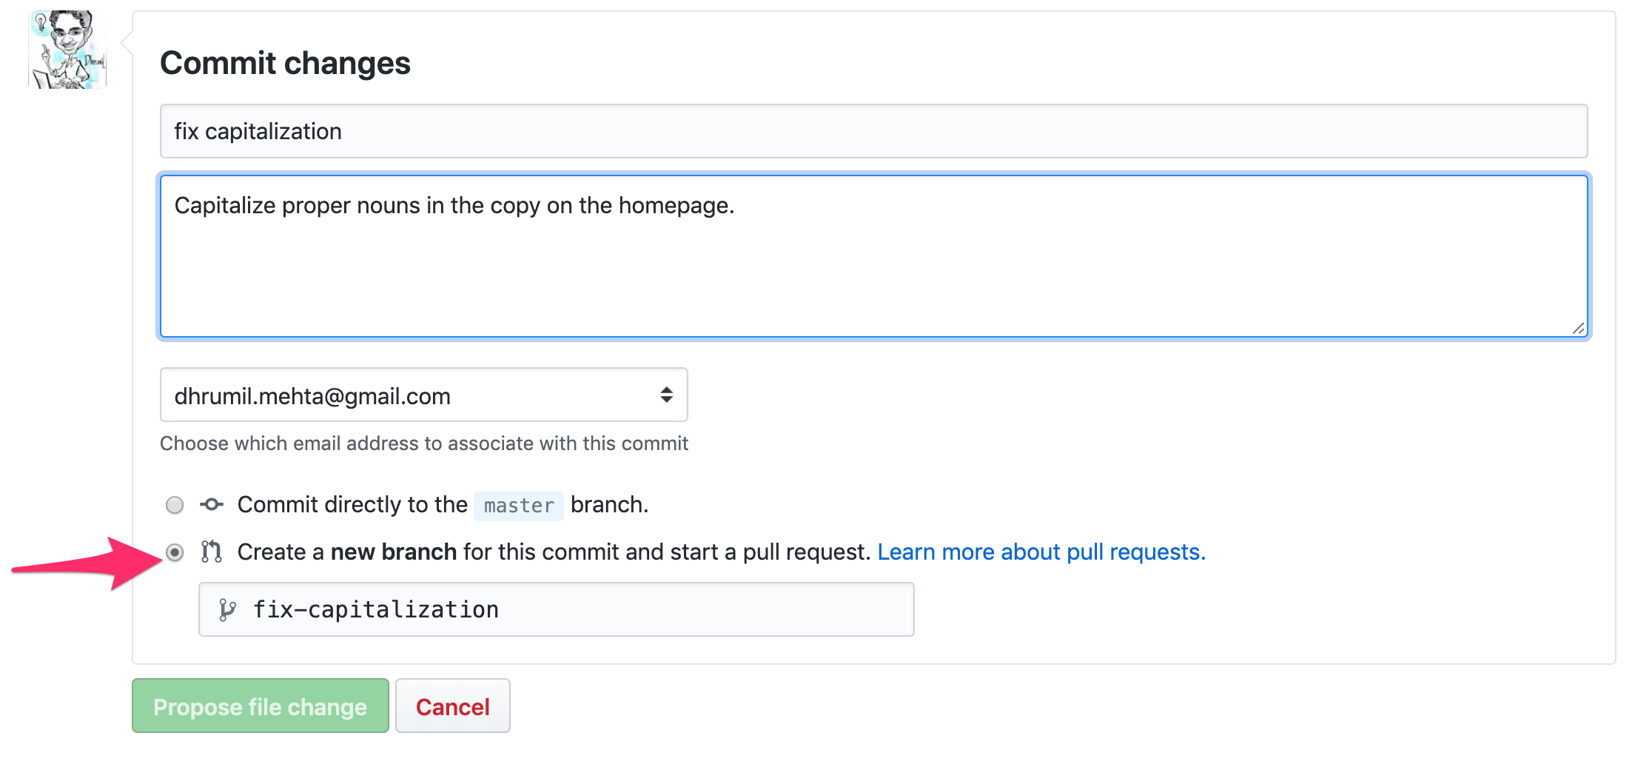Image resolution: width=1652 pixels, height=767 pixels.
Task: Click the pull request icon
Action: pyautogui.click(x=212, y=552)
